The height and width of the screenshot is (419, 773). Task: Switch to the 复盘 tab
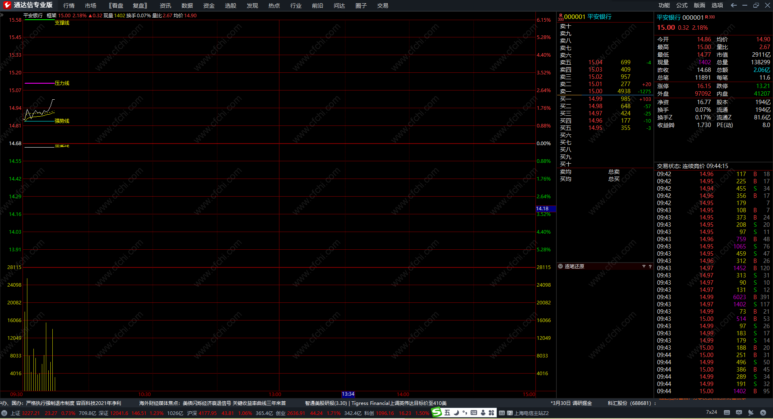click(x=140, y=6)
